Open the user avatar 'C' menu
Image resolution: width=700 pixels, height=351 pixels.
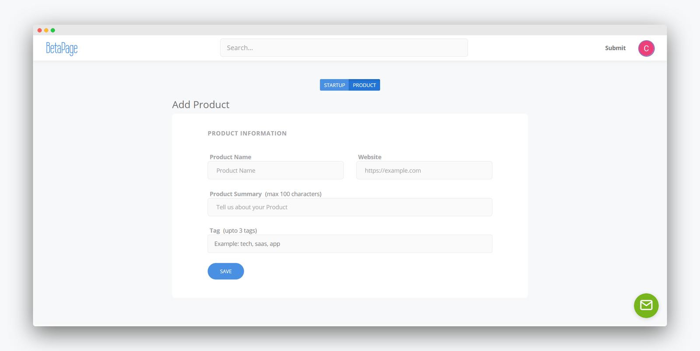point(646,49)
